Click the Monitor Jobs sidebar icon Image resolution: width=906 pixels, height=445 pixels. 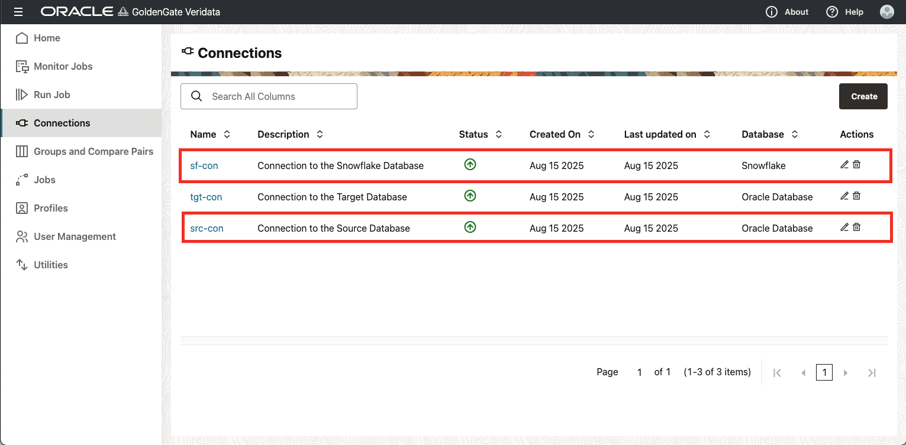coord(22,66)
